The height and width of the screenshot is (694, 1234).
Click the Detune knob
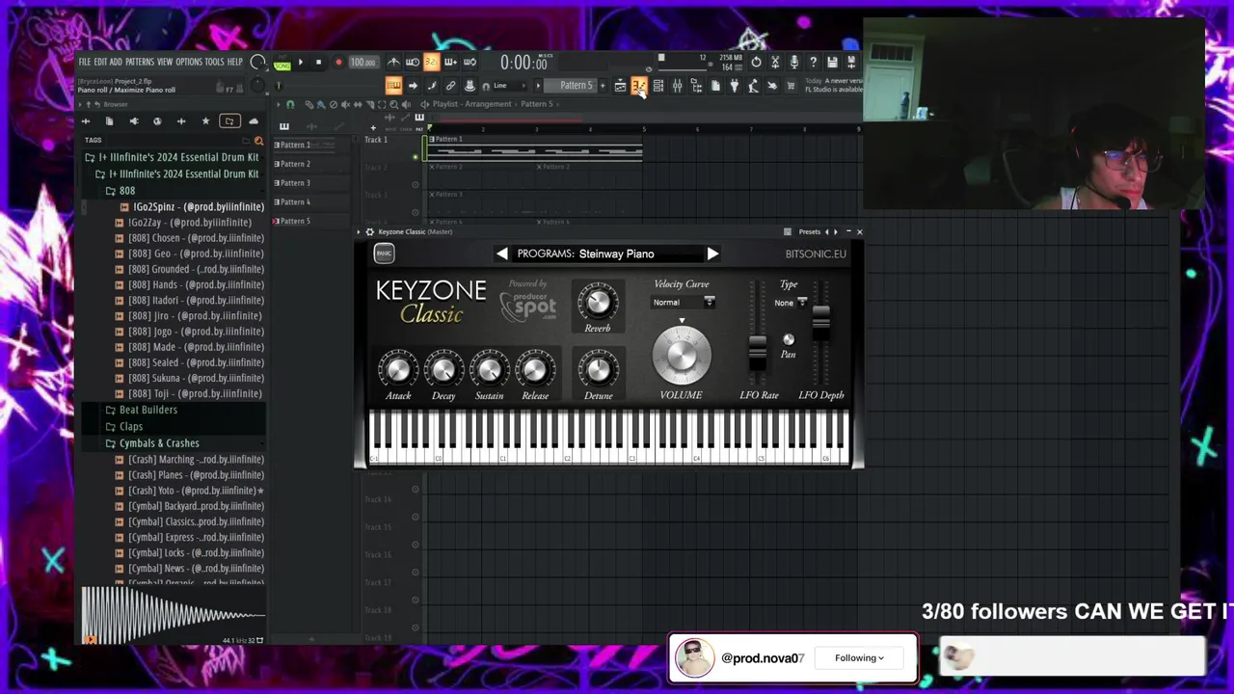598,370
